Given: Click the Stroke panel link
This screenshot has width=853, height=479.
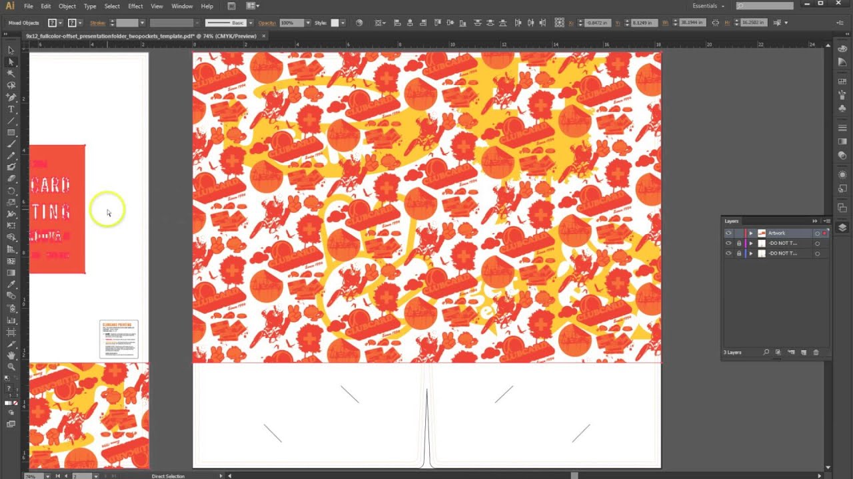Looking at the screenshot, I should [x=98, y=23].
